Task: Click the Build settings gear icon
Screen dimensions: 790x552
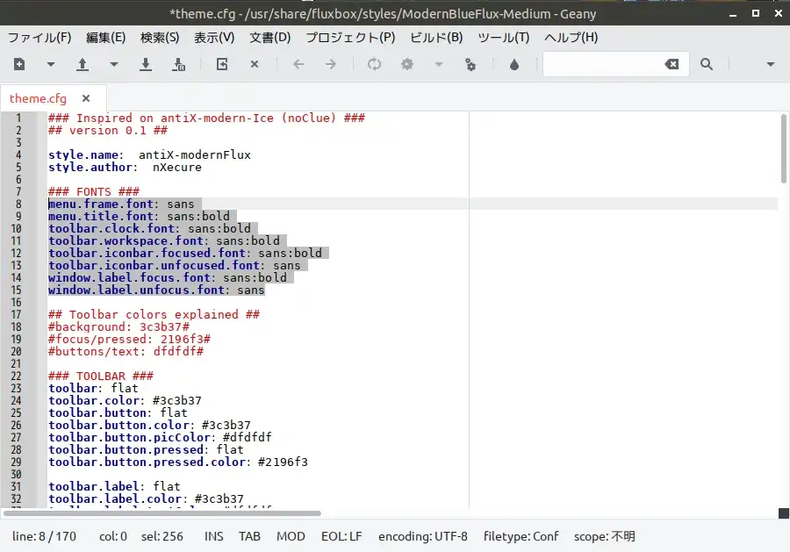Action: 470,64
